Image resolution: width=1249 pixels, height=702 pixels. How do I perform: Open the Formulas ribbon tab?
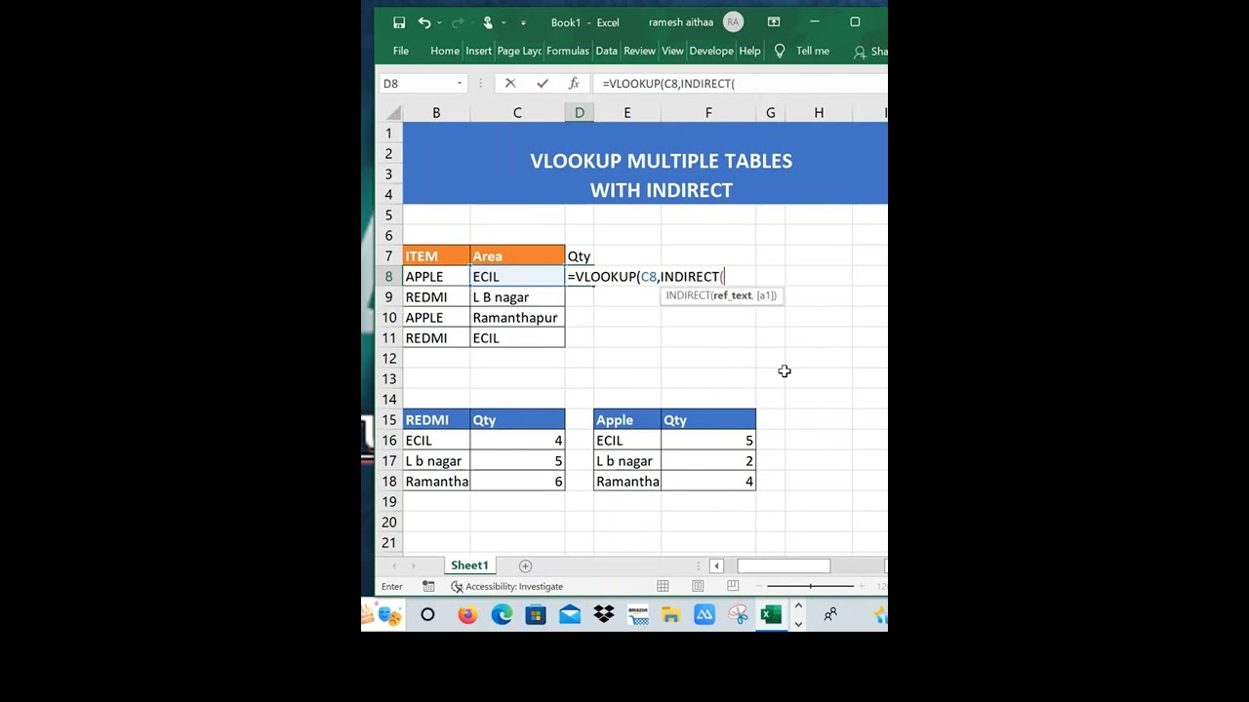coord(567,51)
